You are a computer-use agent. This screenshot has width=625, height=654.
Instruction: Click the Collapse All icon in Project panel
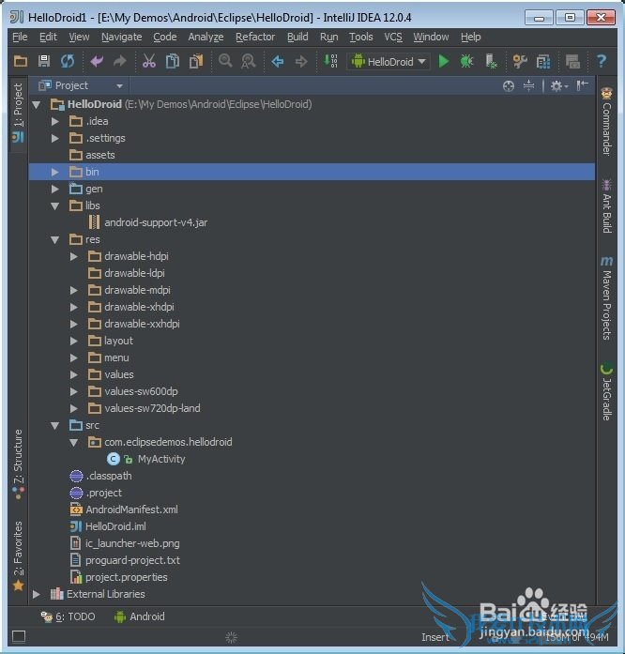(528, 86)
